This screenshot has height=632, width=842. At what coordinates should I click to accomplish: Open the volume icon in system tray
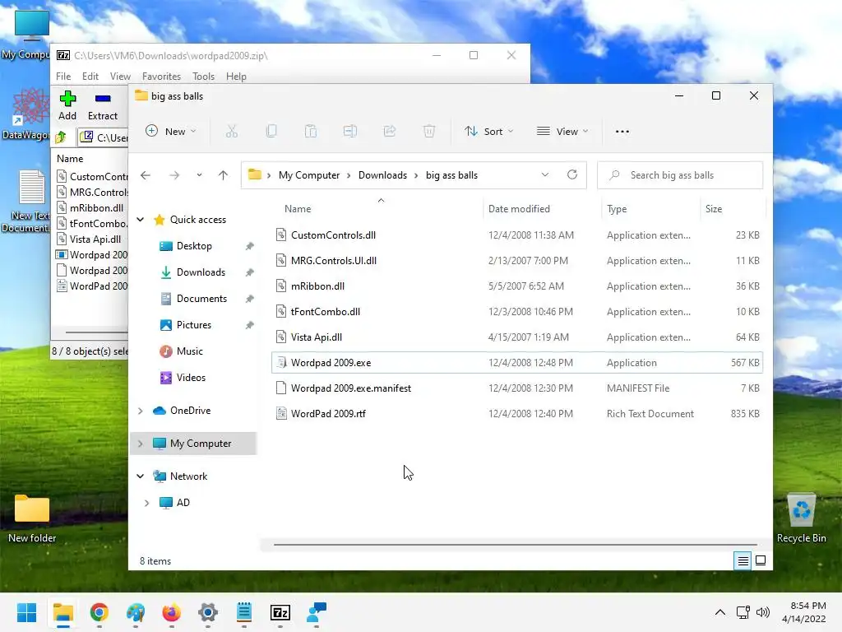tap(762, 612)
